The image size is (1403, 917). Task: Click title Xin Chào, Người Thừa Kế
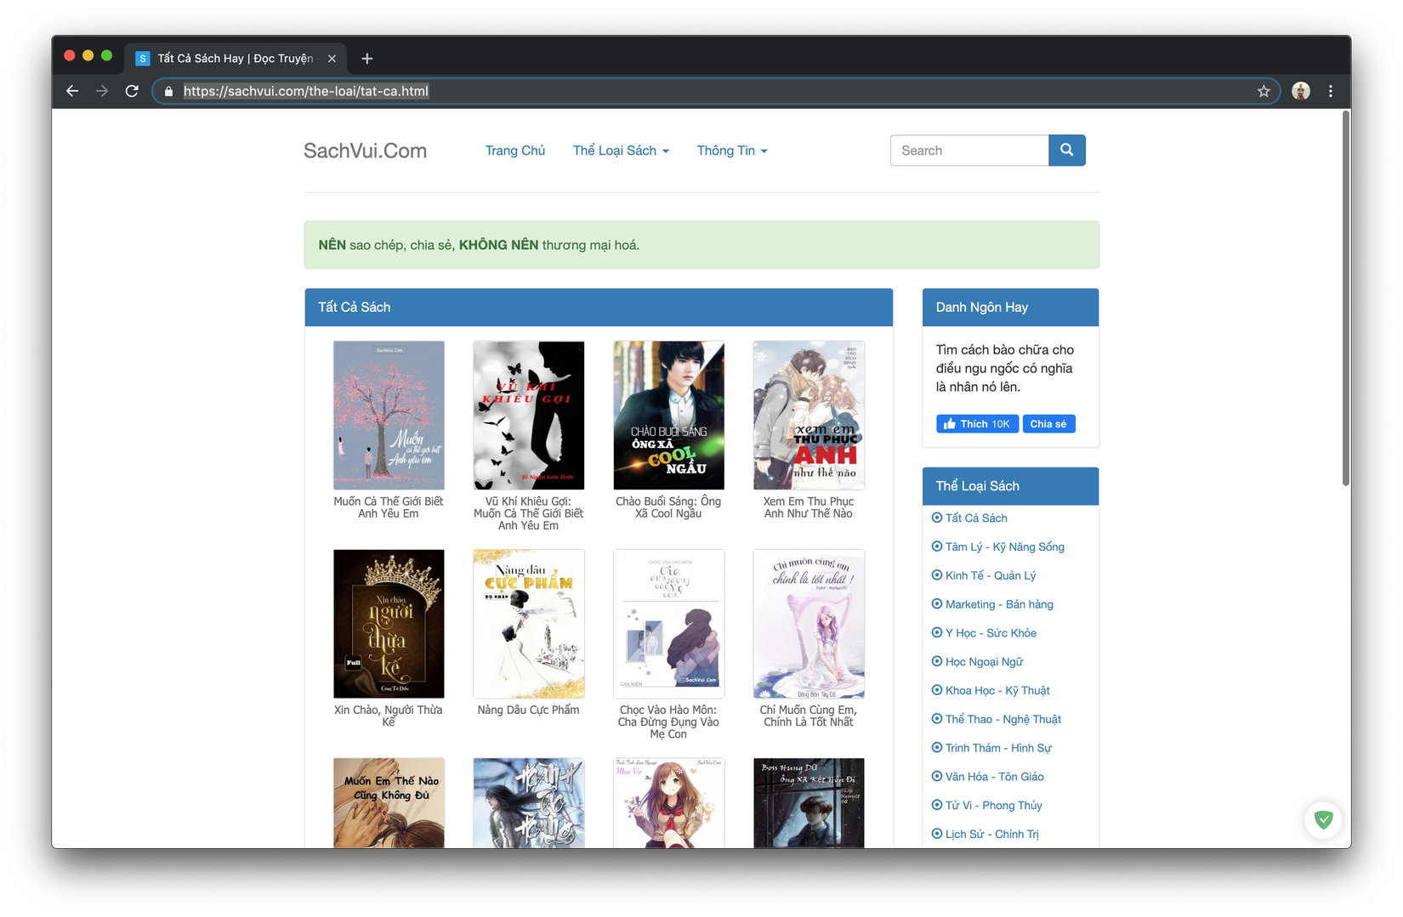coord(389,716)
